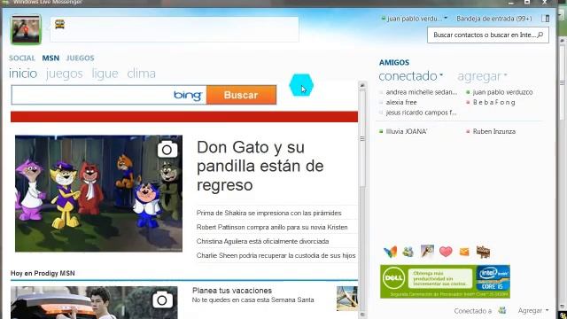Click the Hoy en Prodigy MSN heading
Screen dimensions: 567x319
43,274
